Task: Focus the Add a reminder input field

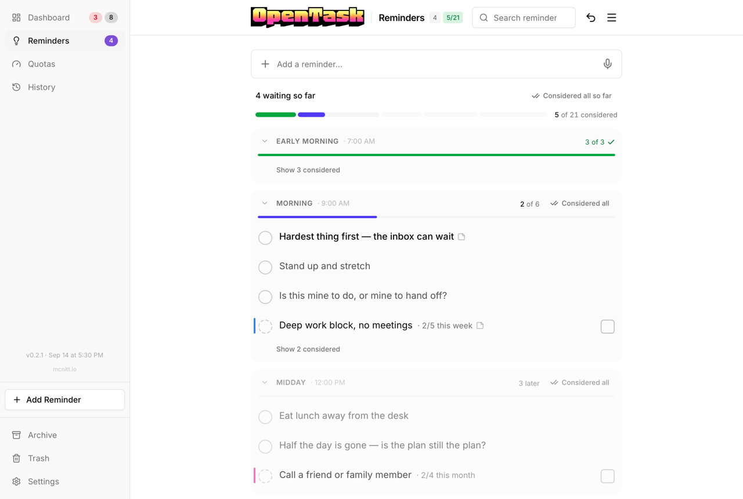Action: click(437, 64)
